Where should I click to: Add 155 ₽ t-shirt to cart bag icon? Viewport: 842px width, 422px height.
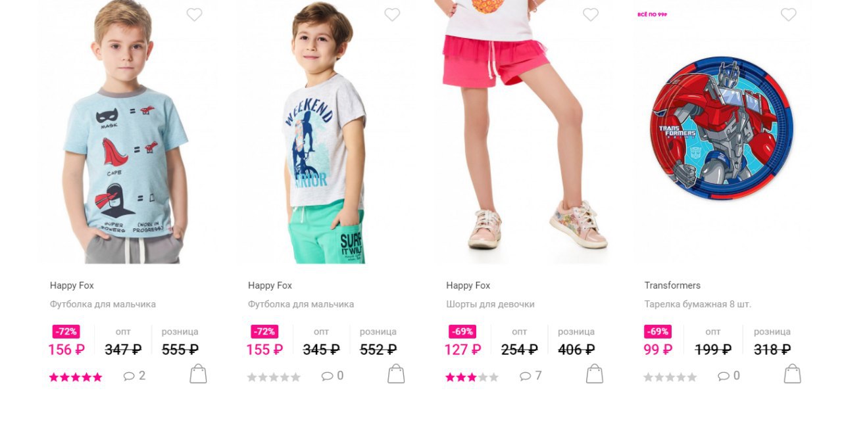(396, 374)
